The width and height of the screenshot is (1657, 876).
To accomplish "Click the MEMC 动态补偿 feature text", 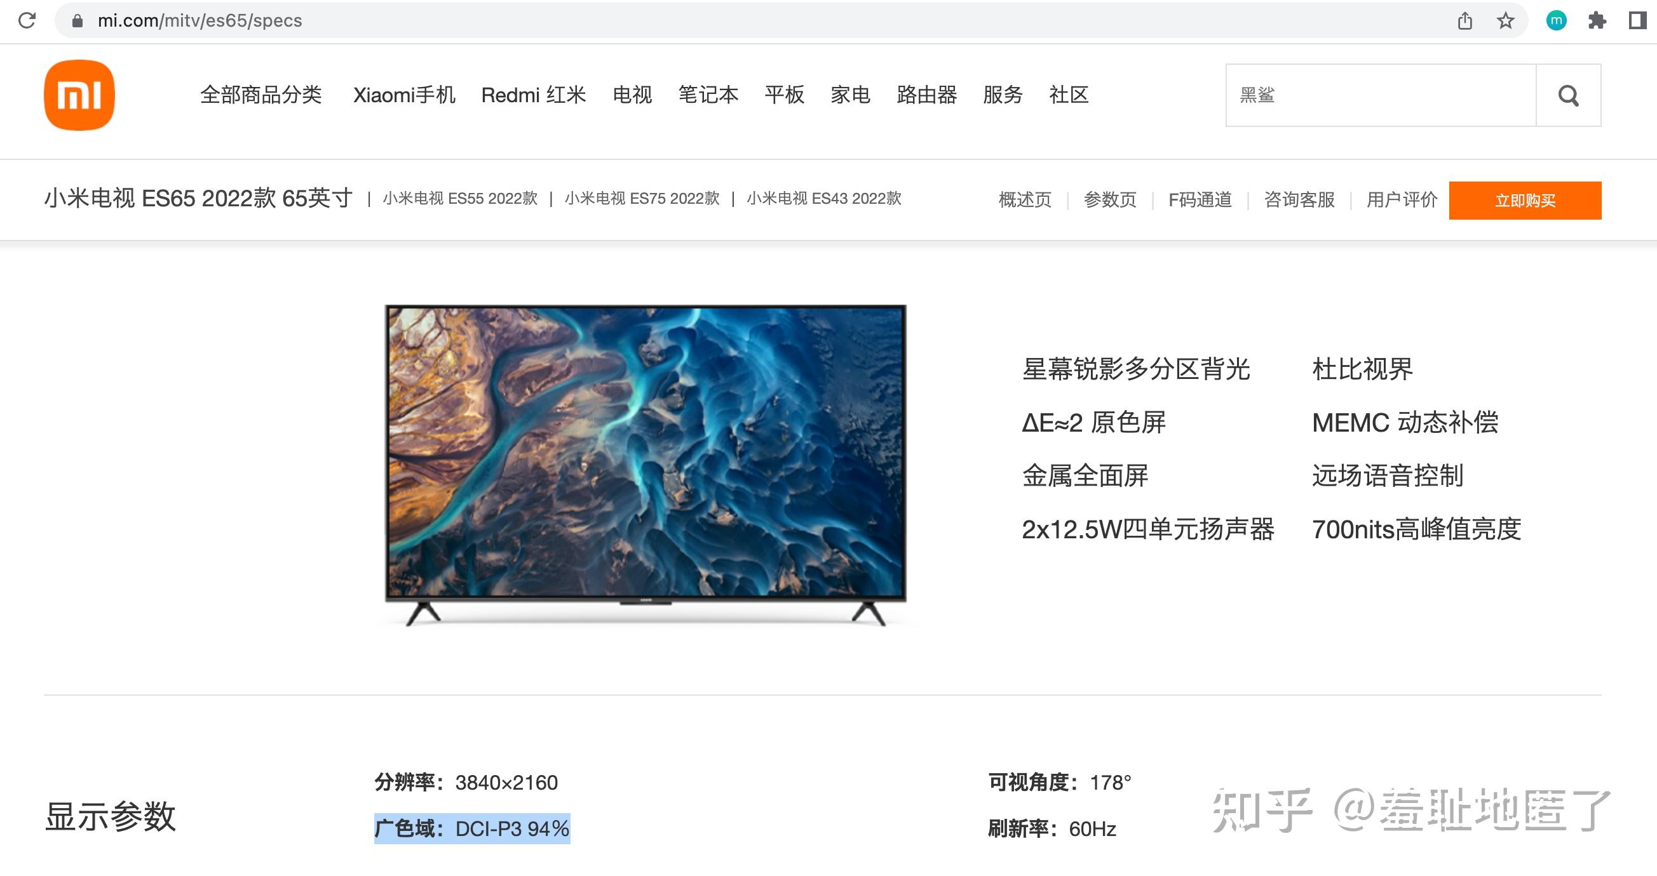I will 1405,423.
